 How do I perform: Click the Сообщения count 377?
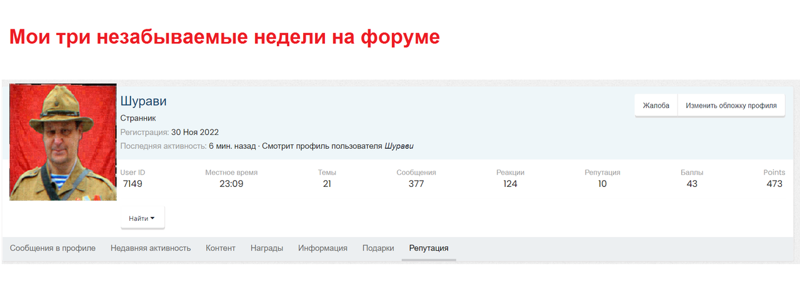pyautogui.click(x=416, y=184)
